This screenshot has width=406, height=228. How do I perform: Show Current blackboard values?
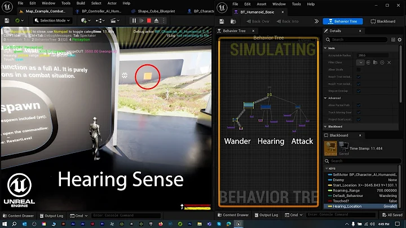(x=330, y=148)
